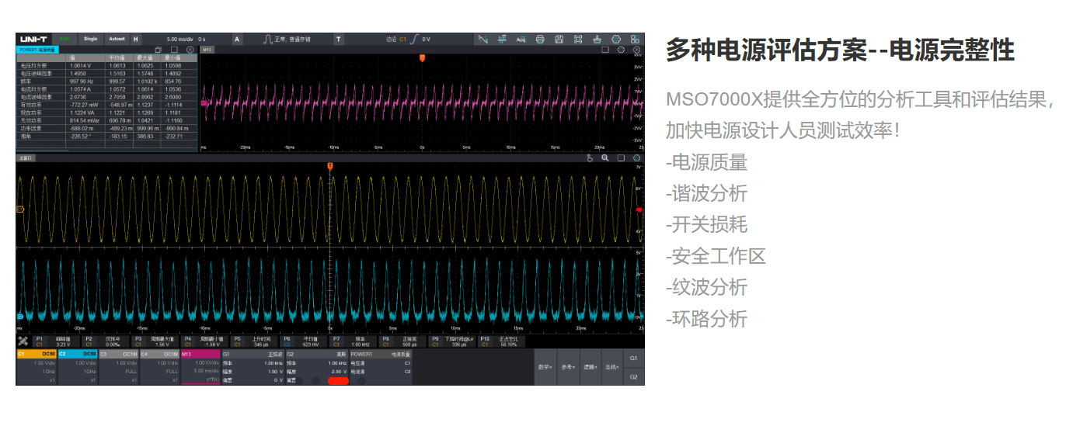Select the M13 window tab

[207, 50]
